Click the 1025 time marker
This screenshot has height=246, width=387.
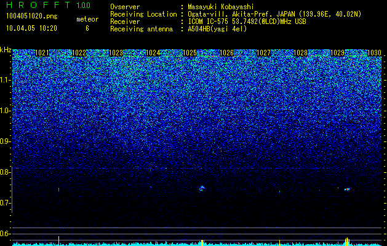click(x=190, y=53)
